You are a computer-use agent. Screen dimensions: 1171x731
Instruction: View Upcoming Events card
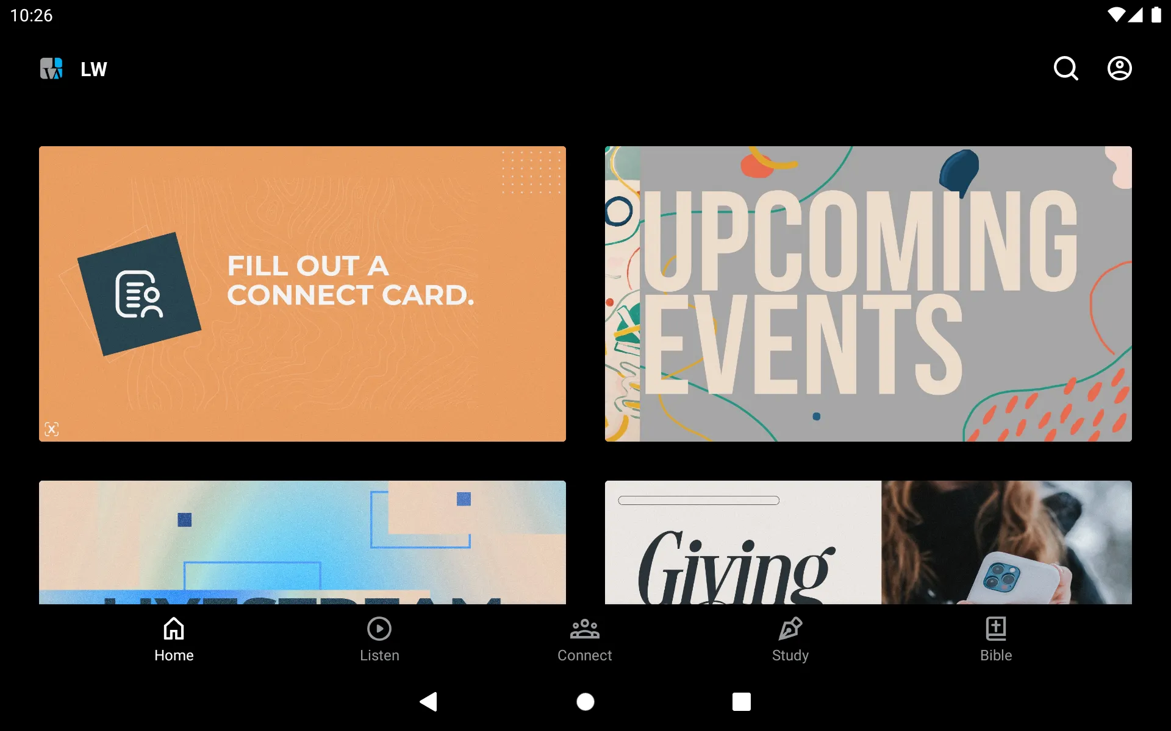pyautogui.click(x=868, y=293)
